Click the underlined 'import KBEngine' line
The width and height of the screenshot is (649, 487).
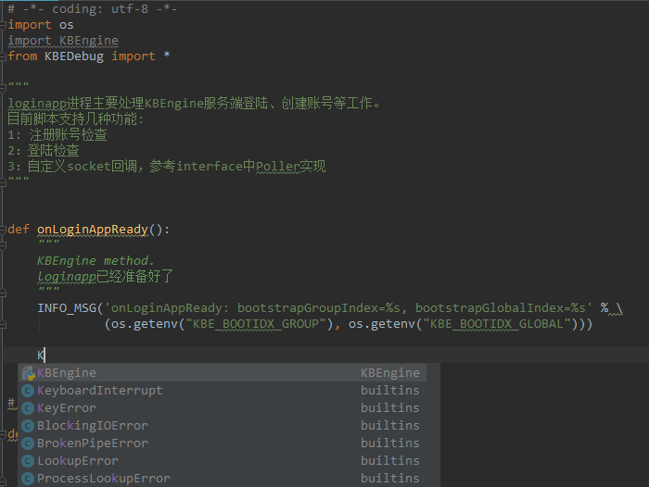(x=63, y=41)
